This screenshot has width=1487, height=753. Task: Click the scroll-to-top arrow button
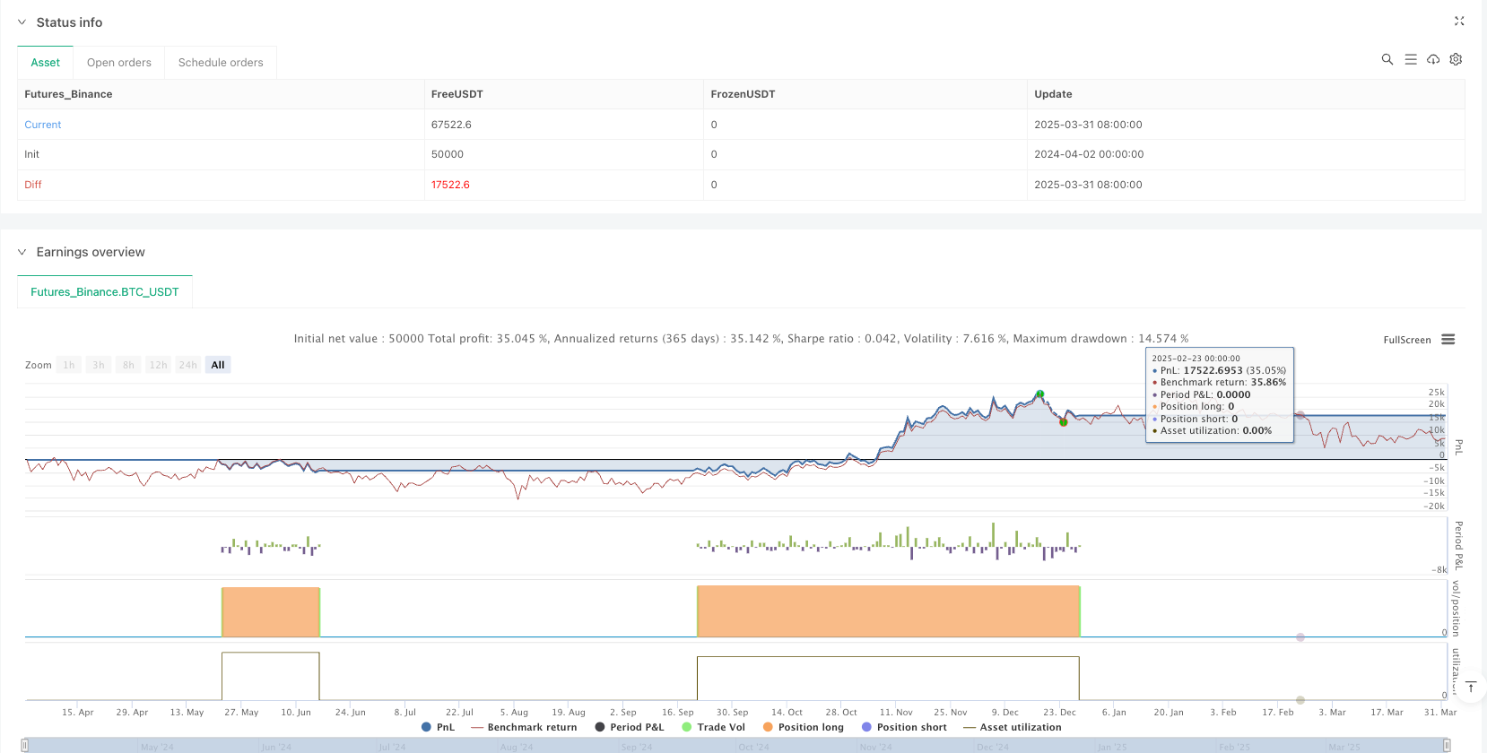pos(1471,688)
